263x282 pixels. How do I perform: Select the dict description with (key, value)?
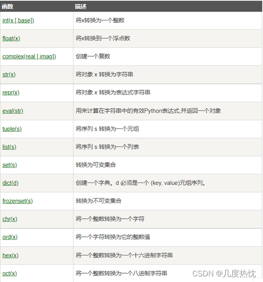(141, 183)
